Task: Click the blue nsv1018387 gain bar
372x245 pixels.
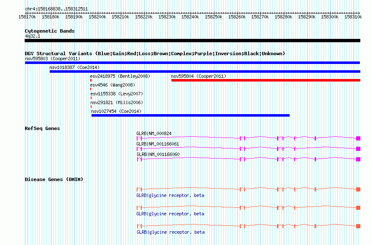Action: pyautogui.click(x=205, y=71)
